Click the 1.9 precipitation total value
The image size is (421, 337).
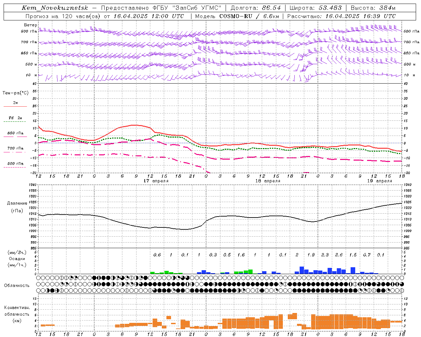pyautogui.click(x=311, y=255)
